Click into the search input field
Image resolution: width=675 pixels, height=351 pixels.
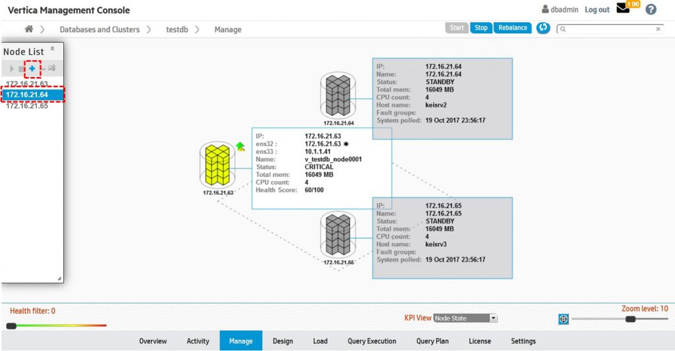pyautogui.click(x=606, y=29)
